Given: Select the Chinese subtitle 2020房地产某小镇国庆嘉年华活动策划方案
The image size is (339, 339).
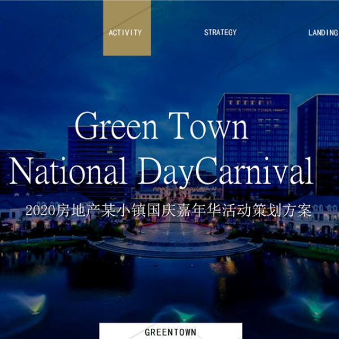Looking at the screenshot, I should [168, 210].
